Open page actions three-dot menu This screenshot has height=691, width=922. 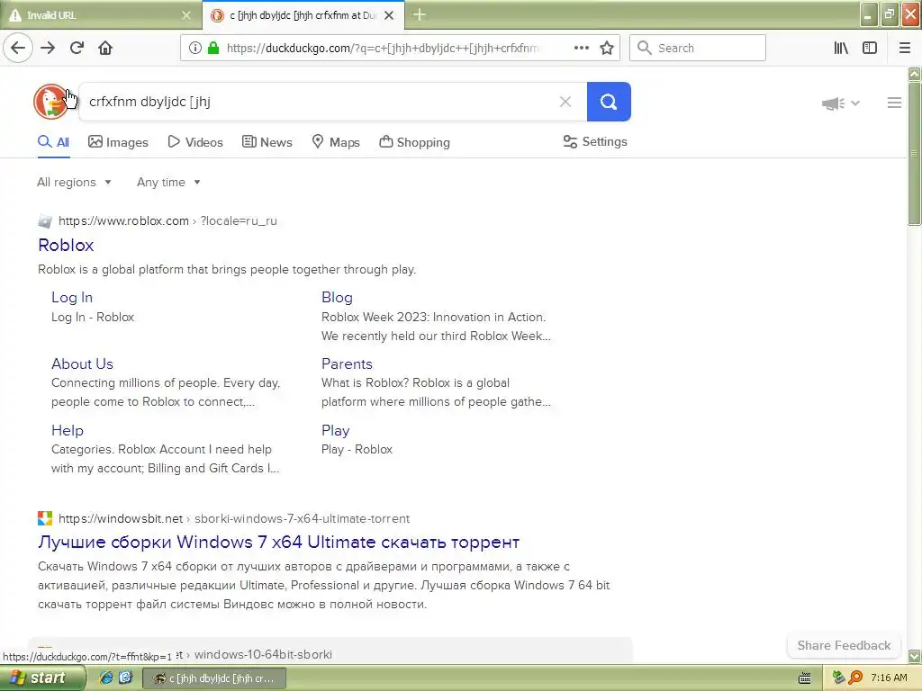click(x=581, y=48)
